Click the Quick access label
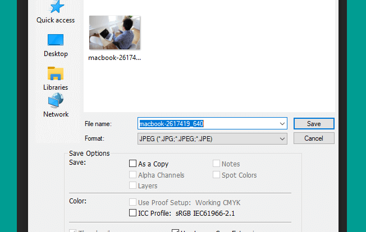Image resolution: width=366 pixels, height=232 pixels. coord(56,20)
